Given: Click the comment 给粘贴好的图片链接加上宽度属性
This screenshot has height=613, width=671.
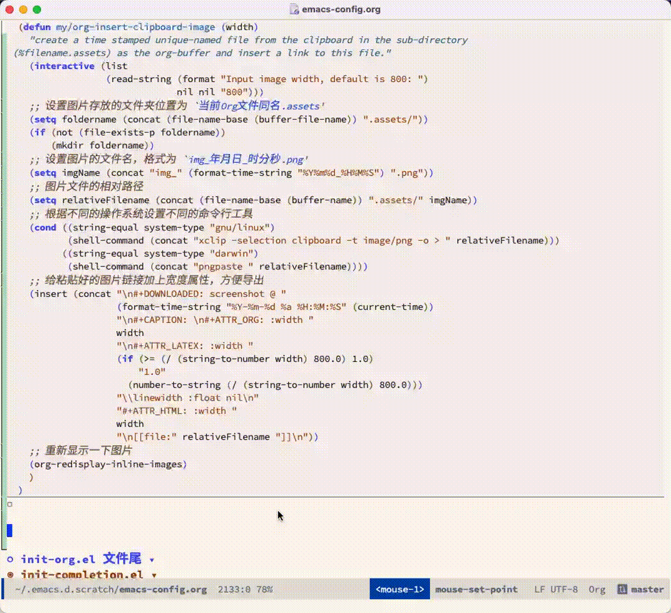Looking at the screenshot, I should coord(147,280).
